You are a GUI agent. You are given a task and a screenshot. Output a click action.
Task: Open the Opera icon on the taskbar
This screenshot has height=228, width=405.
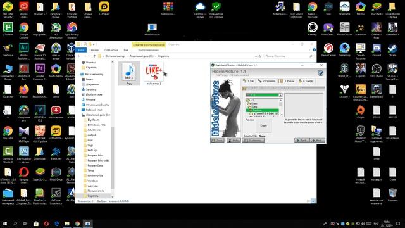(x=46, y=224)
